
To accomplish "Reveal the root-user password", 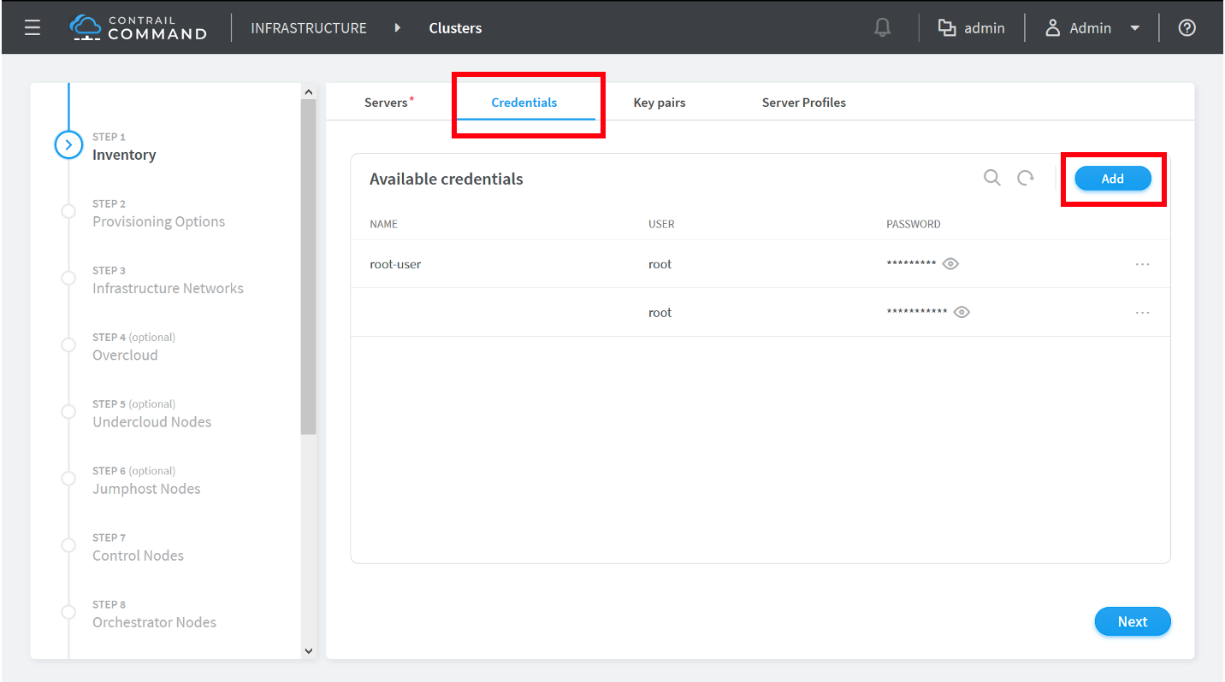I will (950, 264).
